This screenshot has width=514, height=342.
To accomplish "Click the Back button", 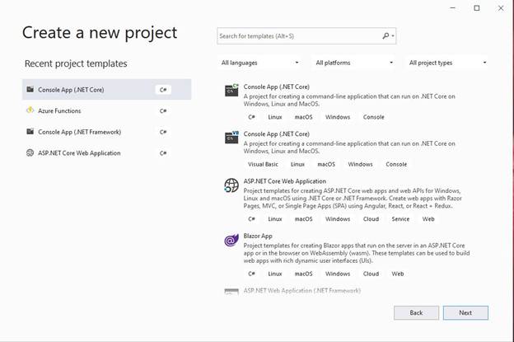I will pyautogui.click(x=416, y=313).
